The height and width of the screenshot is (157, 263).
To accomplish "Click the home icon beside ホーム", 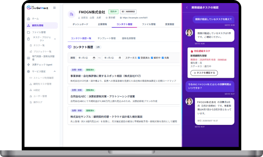I will pos(29,19).
